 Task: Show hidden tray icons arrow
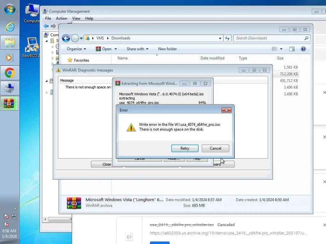15,208
